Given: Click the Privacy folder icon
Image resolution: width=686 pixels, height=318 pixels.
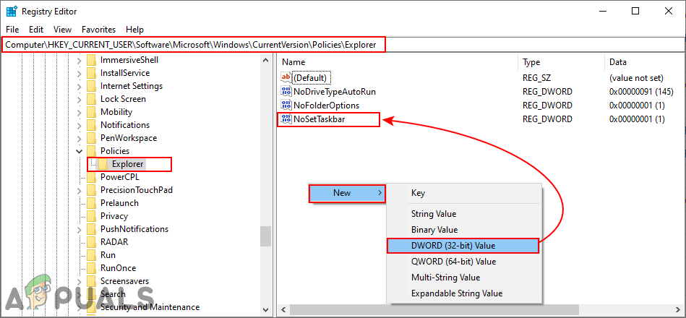Looking at the screenshot, I should point(91,215).
